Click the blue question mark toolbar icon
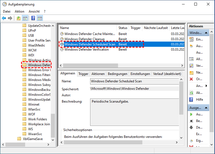 click(x=33, y=18)
